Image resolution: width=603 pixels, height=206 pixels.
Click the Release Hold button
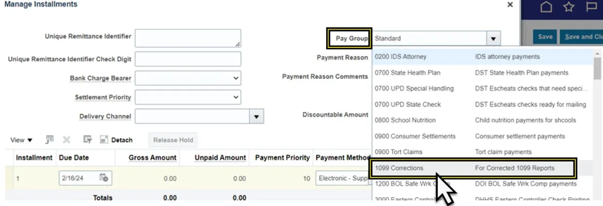click(x=173, y=140)
